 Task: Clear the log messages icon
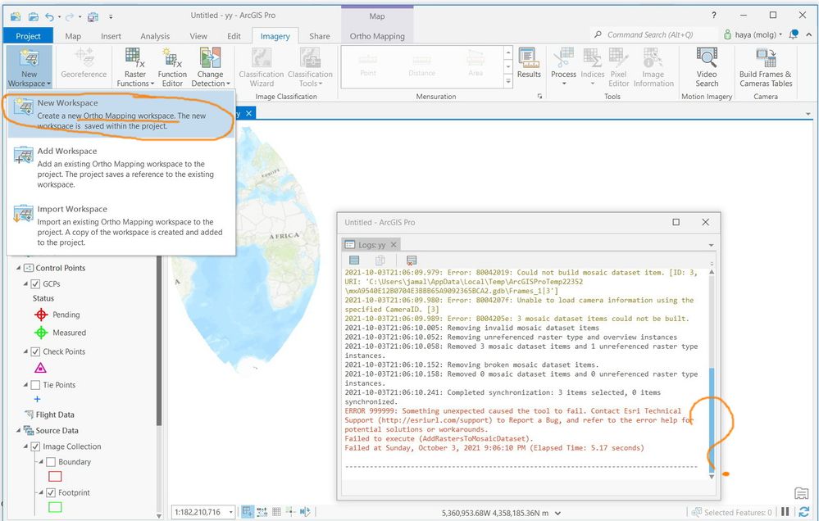[x=412, y=260]
